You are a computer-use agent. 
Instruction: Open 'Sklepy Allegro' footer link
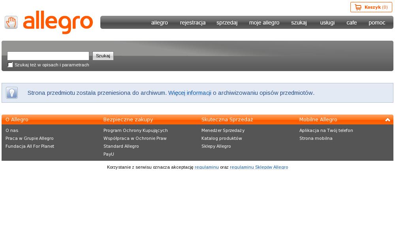pos(216,146)
